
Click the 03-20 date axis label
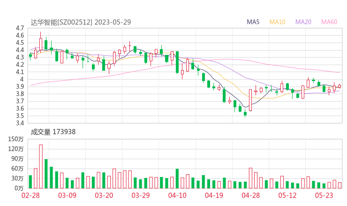click(104, 195)
